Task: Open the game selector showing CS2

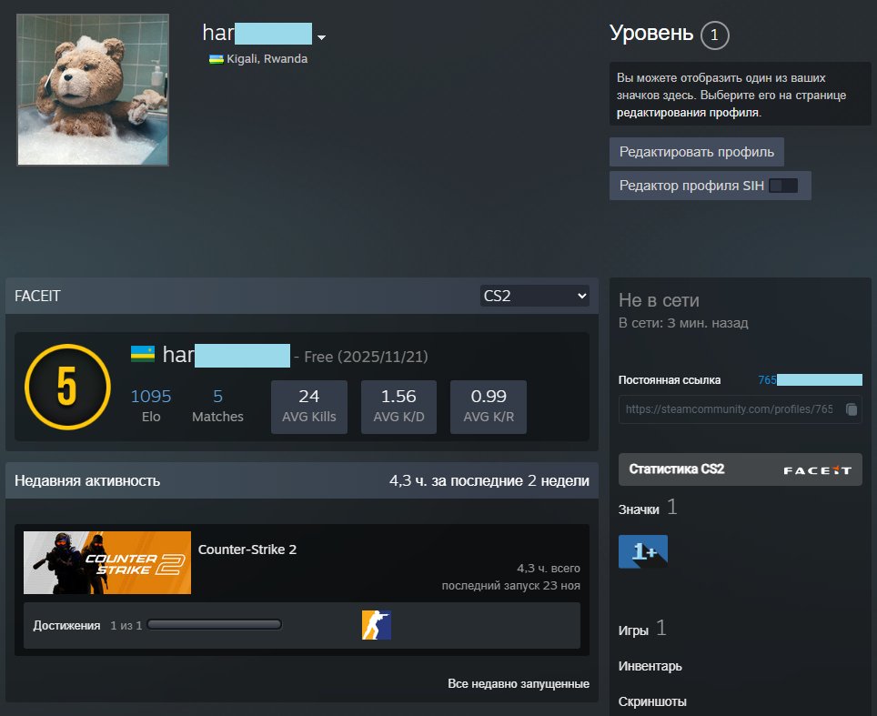Action: (x=534, y=295)
